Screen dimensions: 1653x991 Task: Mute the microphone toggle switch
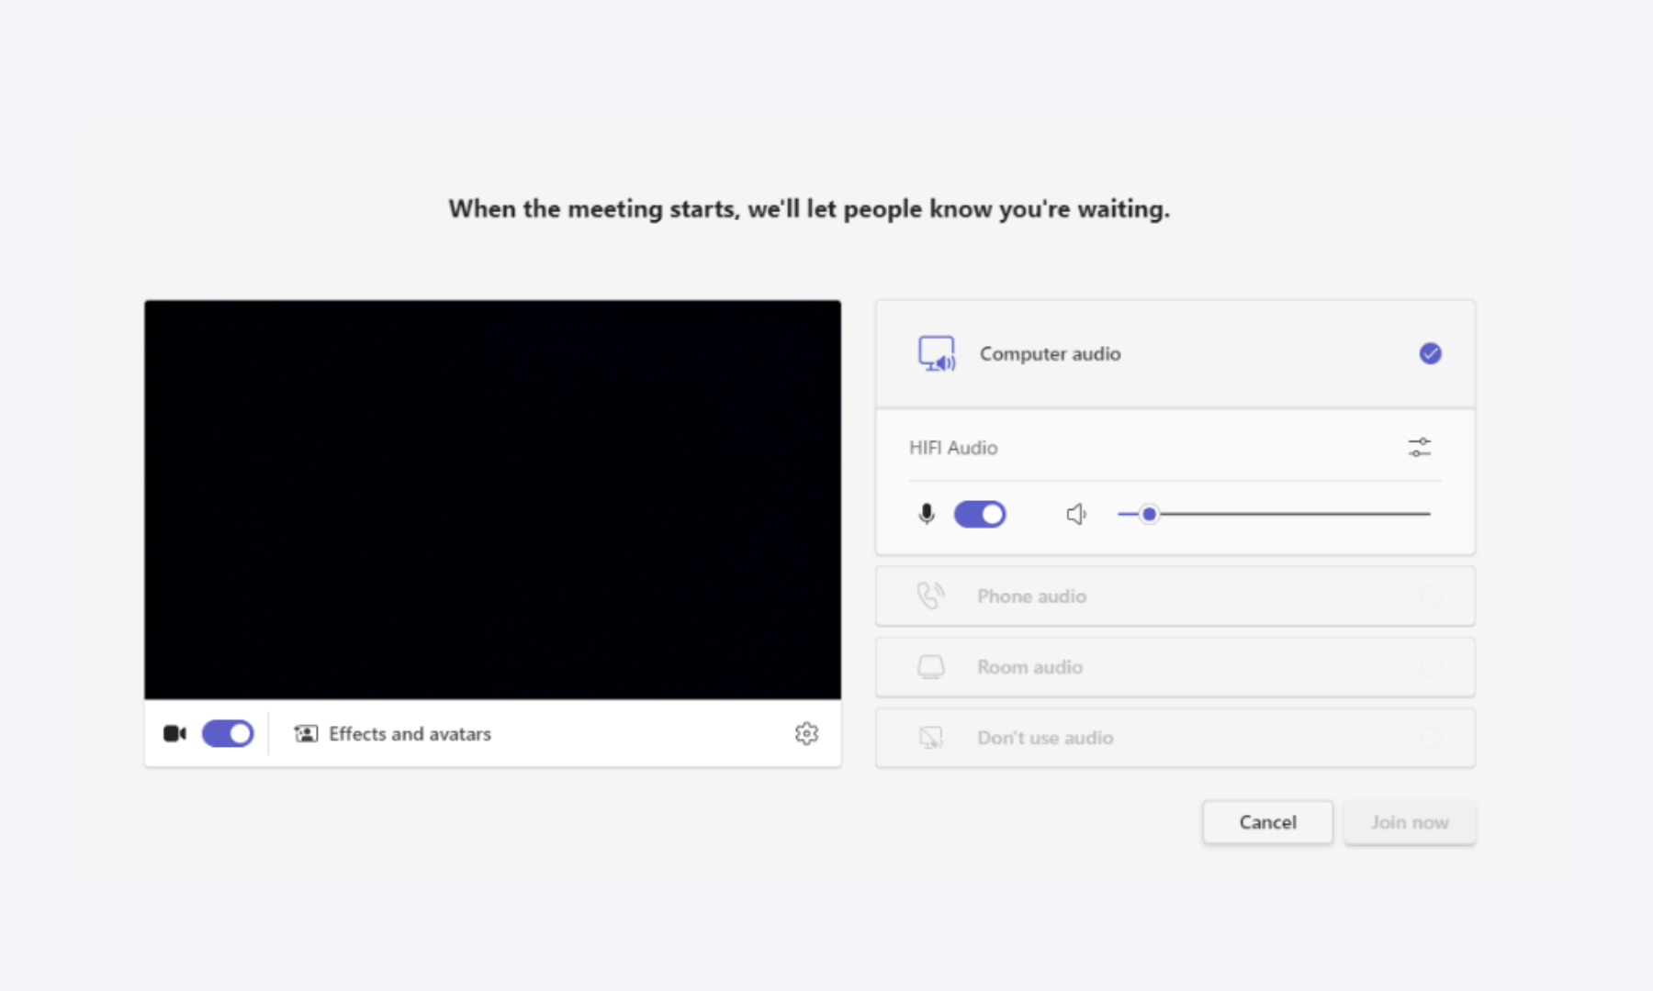[x=980, y=514]
